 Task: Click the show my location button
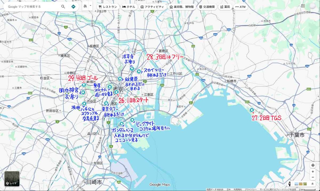[313, 165]
